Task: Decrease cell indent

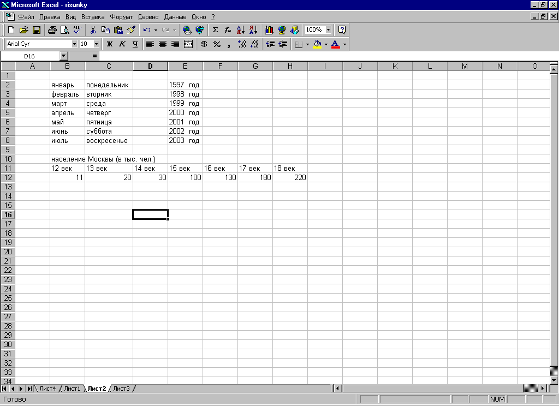Action: coord(270,44)
